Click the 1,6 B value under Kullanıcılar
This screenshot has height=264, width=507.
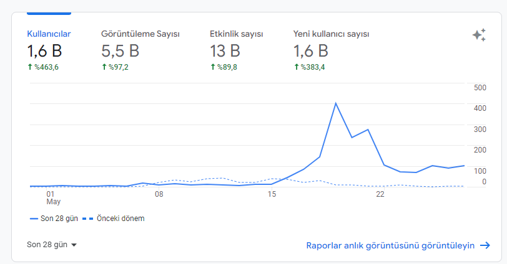tap(44, 51)
